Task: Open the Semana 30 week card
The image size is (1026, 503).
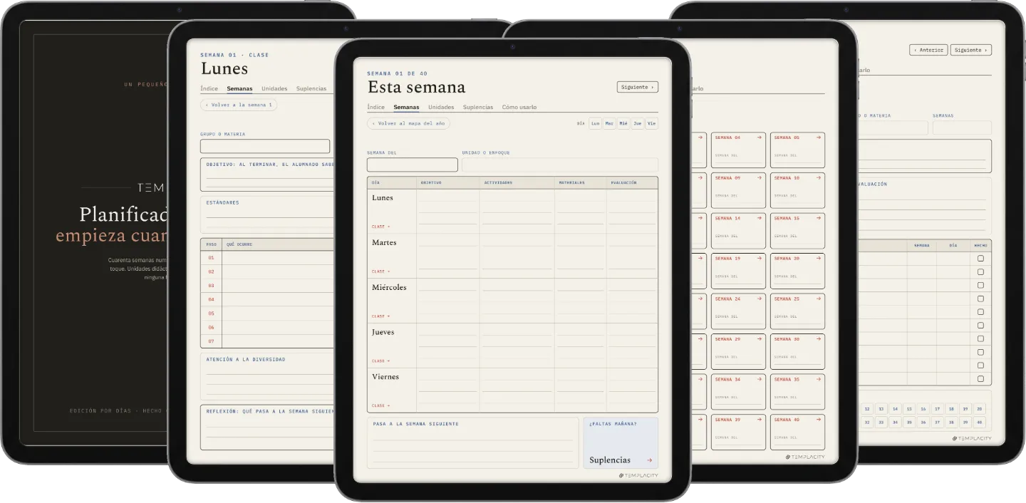Action: click(x=797, y=352)
